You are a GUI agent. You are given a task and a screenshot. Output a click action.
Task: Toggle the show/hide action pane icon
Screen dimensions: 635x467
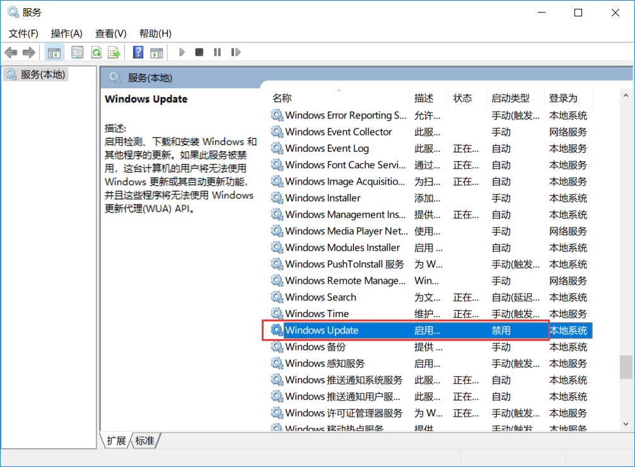click(x=157, y=52)
